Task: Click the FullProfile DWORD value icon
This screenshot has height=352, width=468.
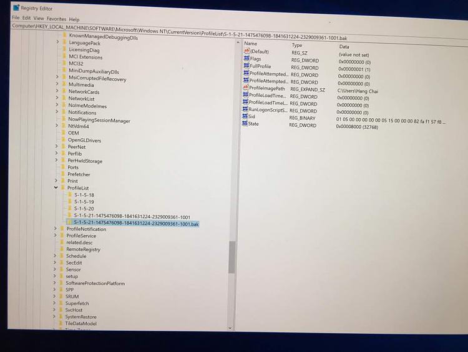Action: point(246,66)
